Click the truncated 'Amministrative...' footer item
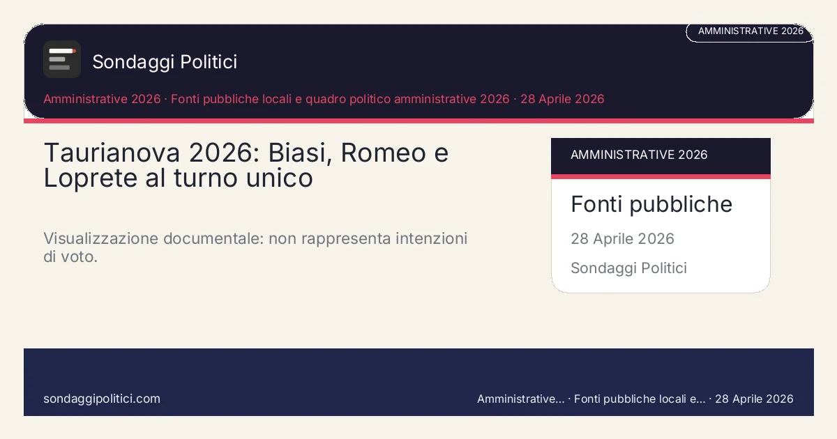 coord(520,399)
